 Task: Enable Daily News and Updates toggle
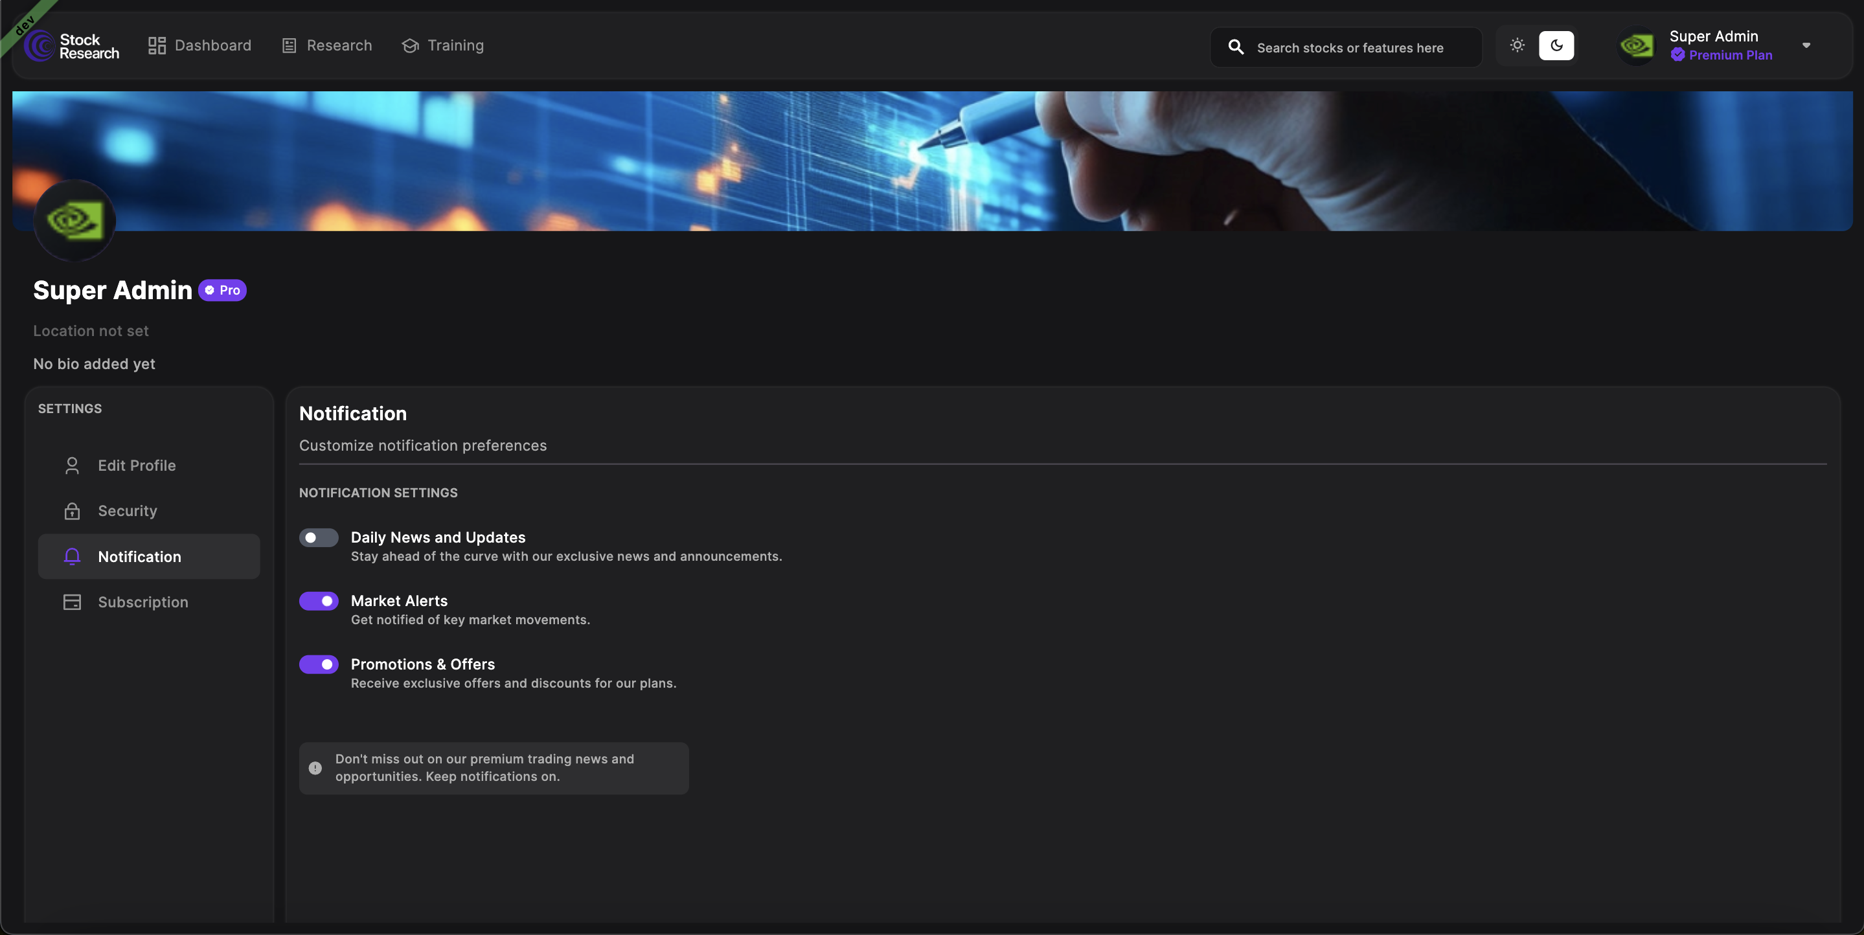pyautogui.click(x=319, y=537)
